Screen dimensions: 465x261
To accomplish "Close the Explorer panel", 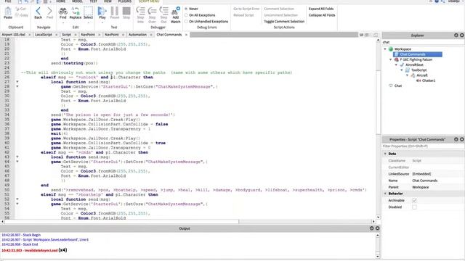I will coord(462,36).
